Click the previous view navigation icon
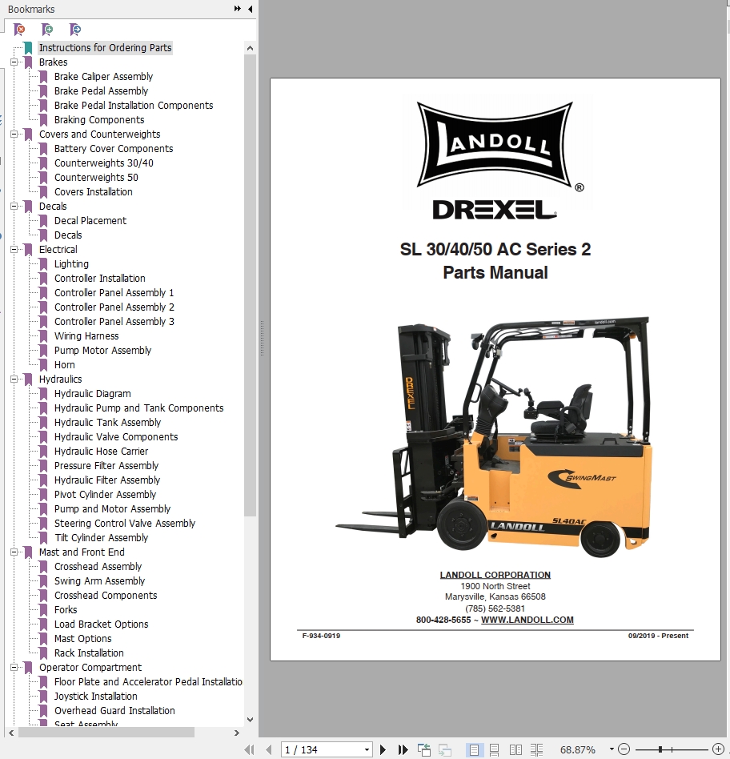 click(x=424, y=750)
